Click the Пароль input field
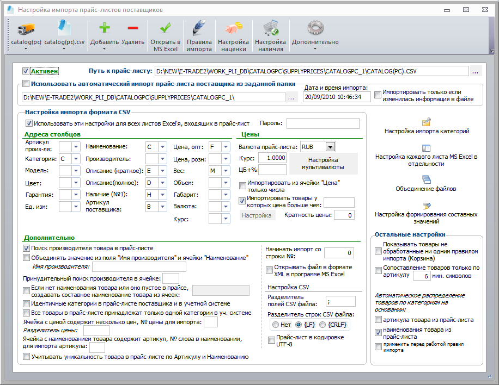 (322, 123)
